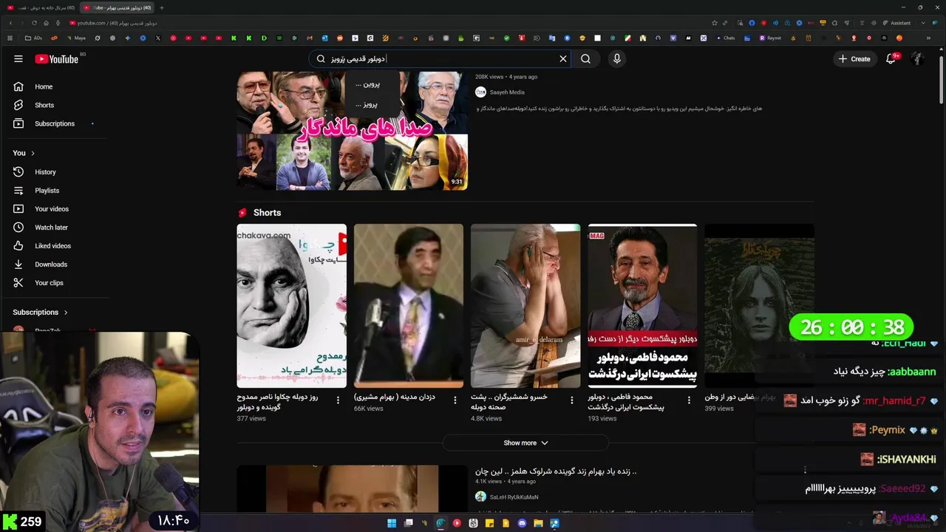Viewport: 946px width, 532px height.
Task: Switch to the first browser tab
Action: tap(41, 7)
